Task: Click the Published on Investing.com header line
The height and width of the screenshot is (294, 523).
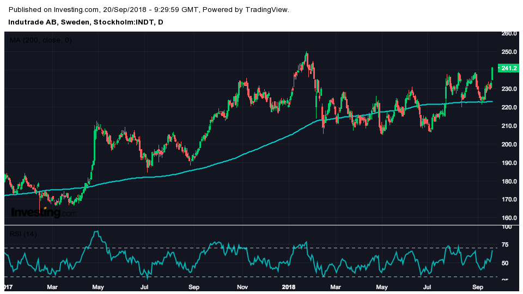Action: coord(149,10)
